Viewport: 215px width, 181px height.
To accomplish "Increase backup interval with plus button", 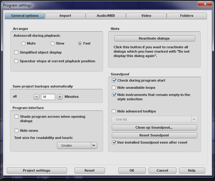I will (x=60, y=97).
